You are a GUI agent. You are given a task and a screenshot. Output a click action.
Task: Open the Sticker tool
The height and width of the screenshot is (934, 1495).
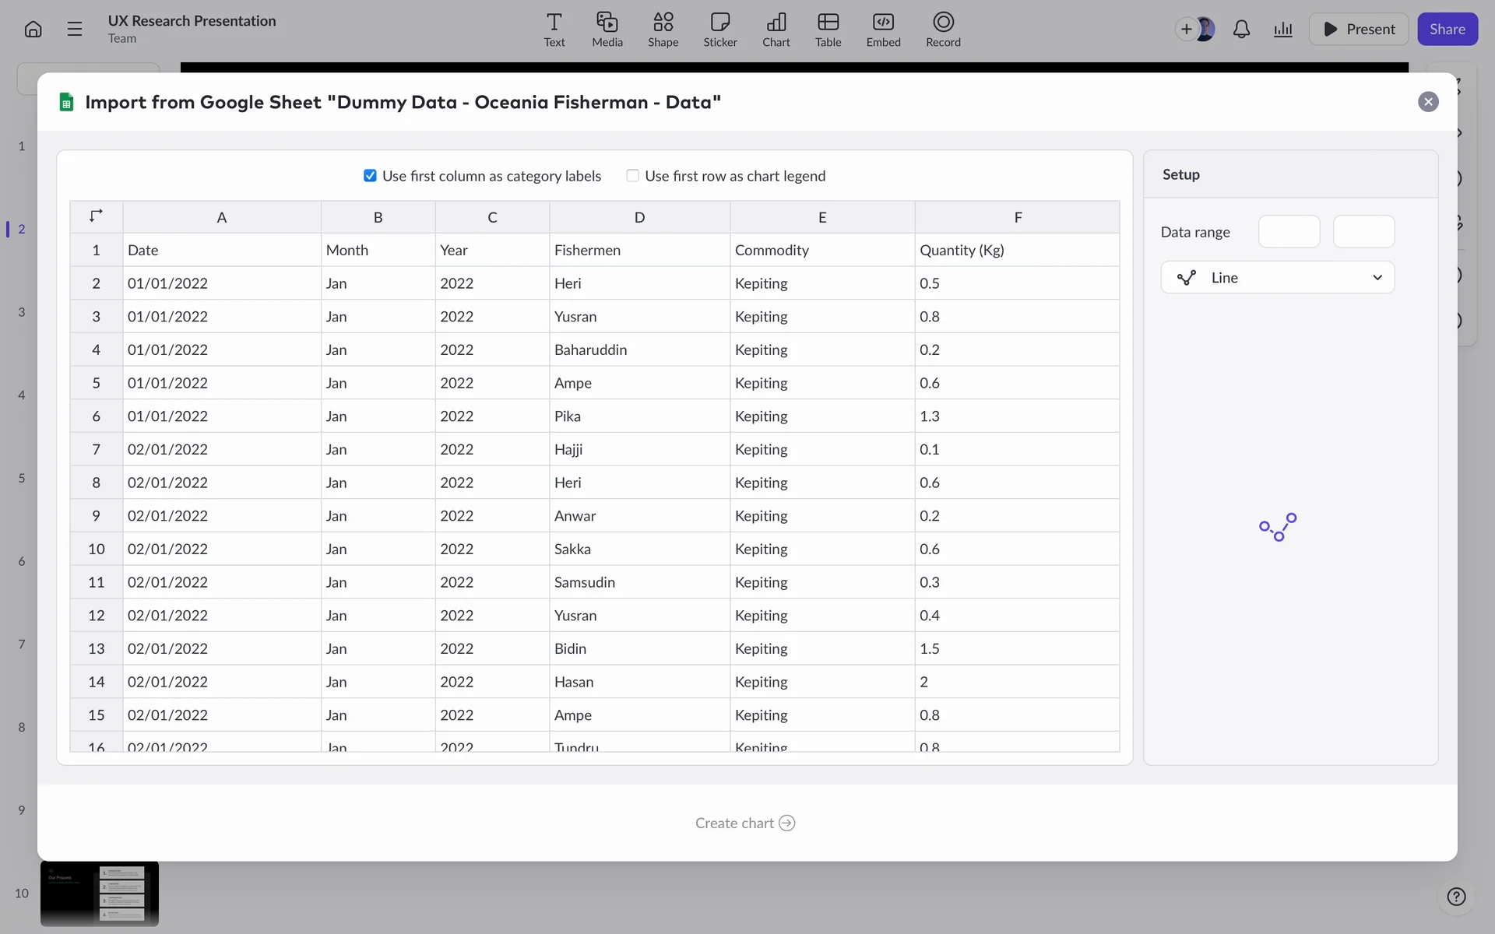[x=719, y=30]
